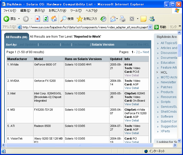Viewport: 183px width, 155px height.
Task: Open Patches in BigAdmin sidebar
Action: pos(166,87)
